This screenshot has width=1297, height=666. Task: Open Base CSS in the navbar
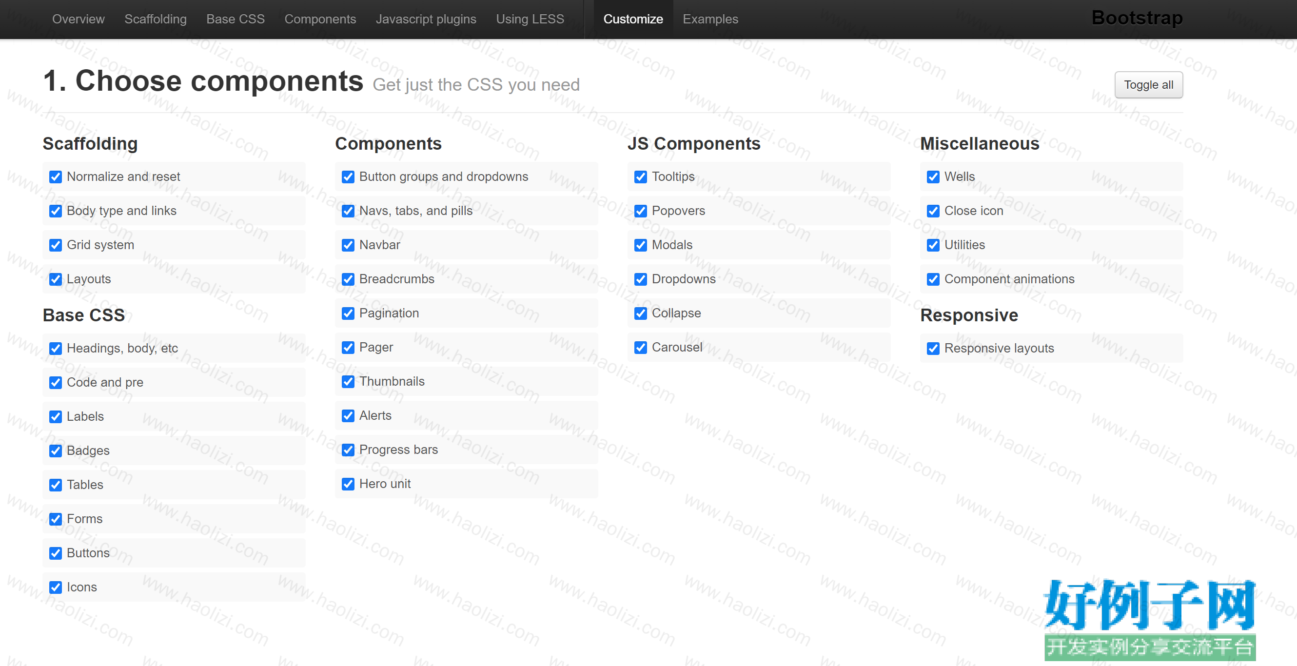tap(235, 19)
